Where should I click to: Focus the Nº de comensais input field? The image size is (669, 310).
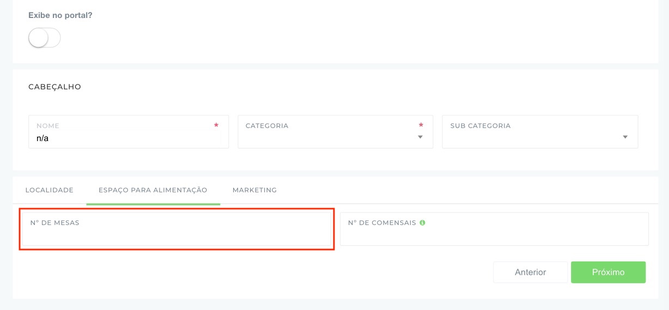pyautogui.click(x=494, y=236)
